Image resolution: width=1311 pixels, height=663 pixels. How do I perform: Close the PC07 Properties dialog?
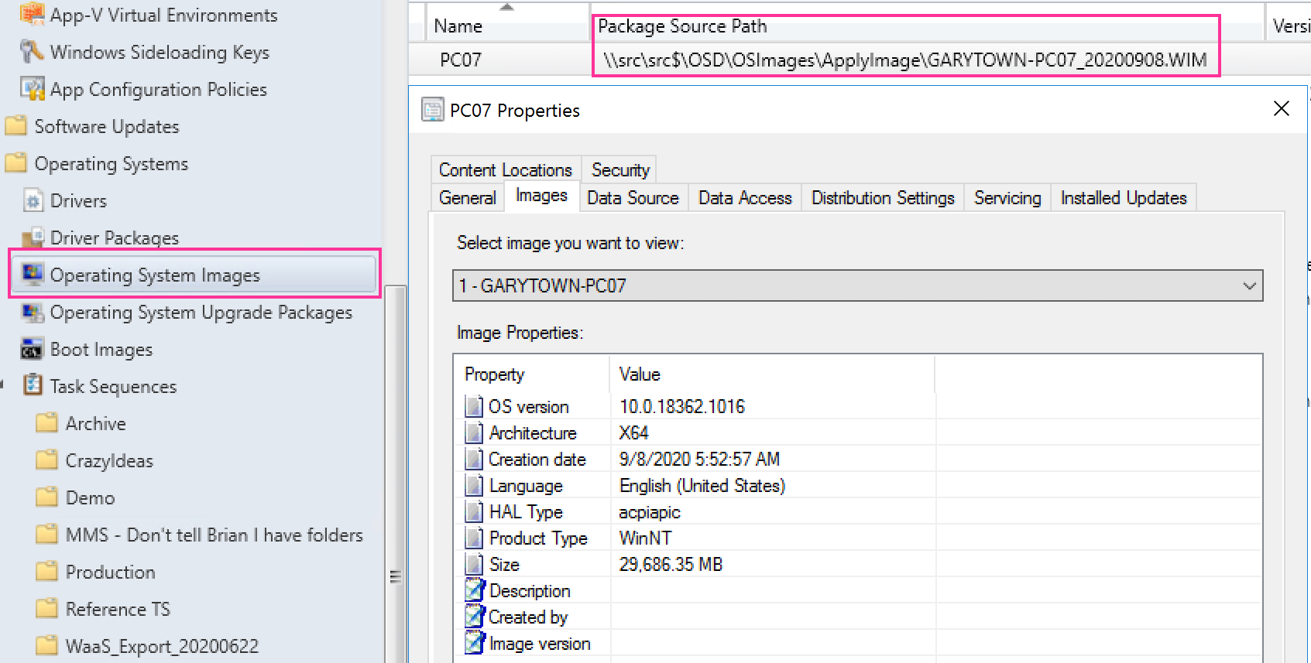(1281, 109)
